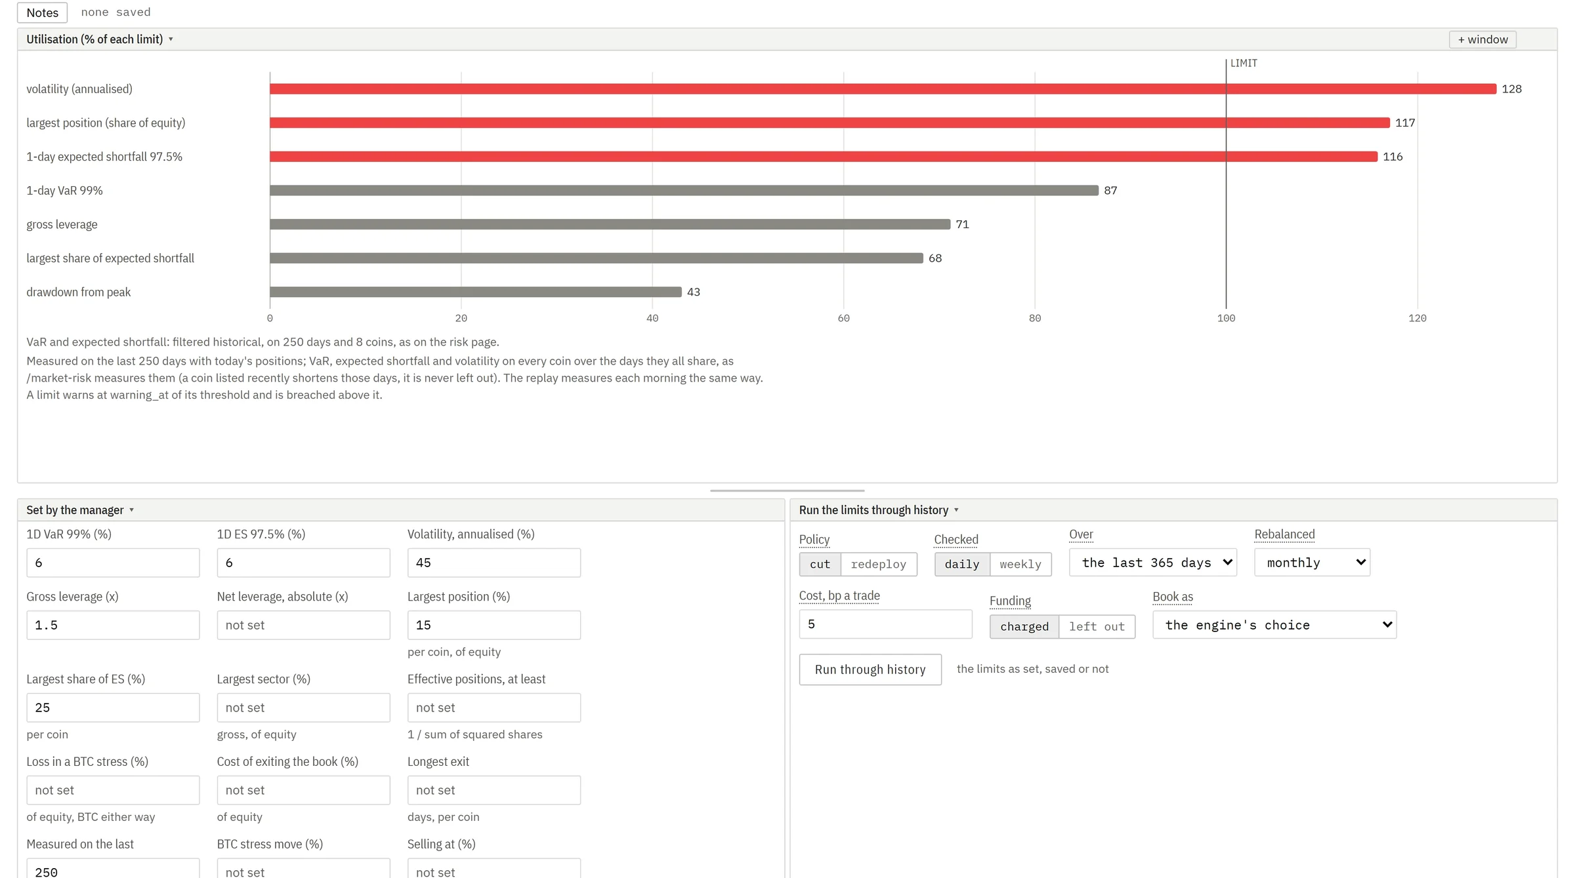Toggle the Run the limits through history caret
The height and width of the screenshot is (878, 1575).
tap(956, 510)
